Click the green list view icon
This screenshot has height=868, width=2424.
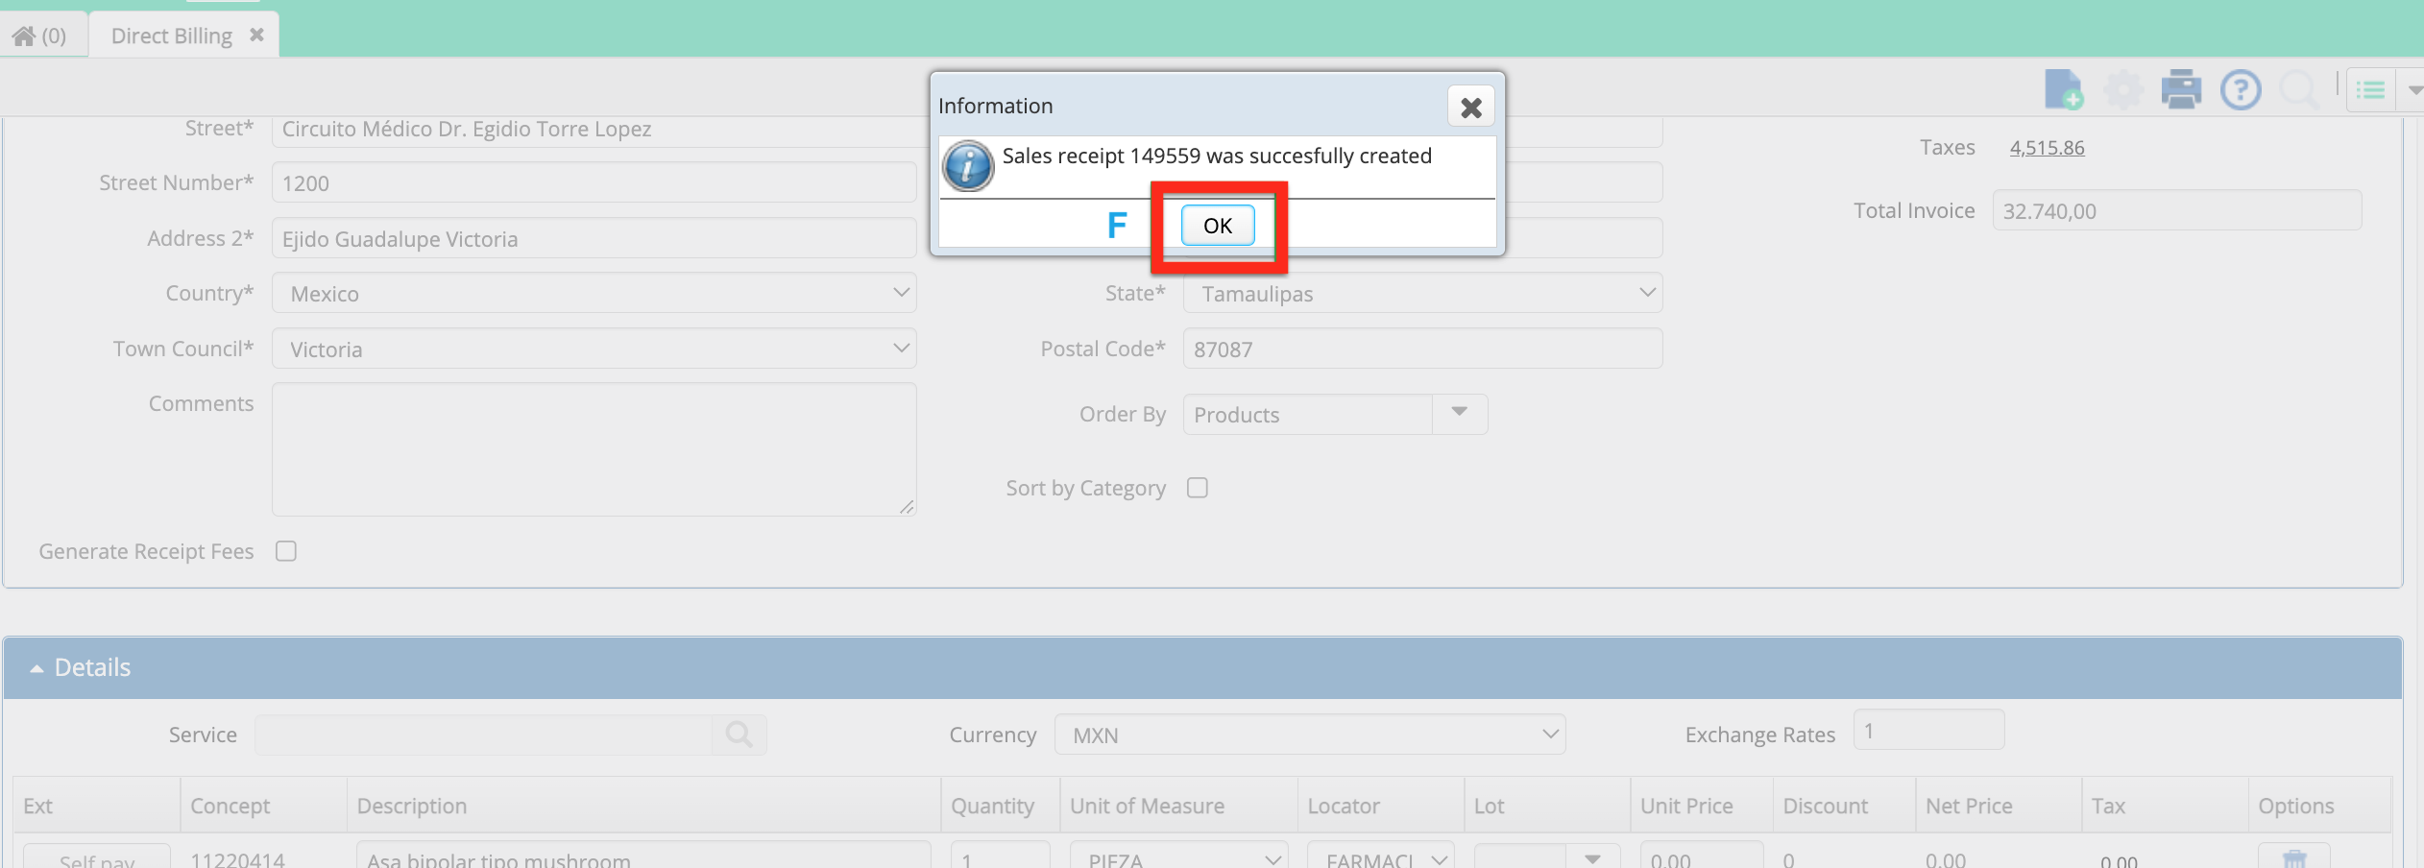pyautogui.click(x=2370, y=90)
